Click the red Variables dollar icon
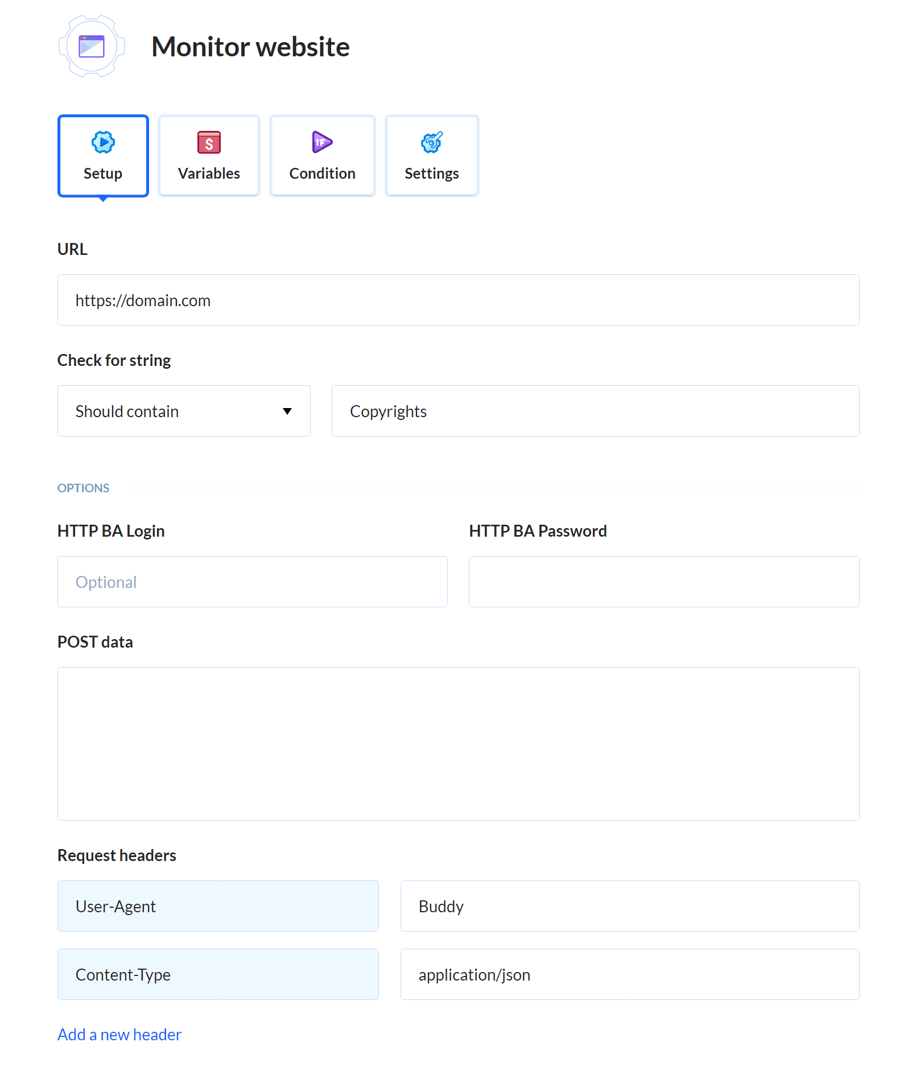 click(x=209, y=142)
